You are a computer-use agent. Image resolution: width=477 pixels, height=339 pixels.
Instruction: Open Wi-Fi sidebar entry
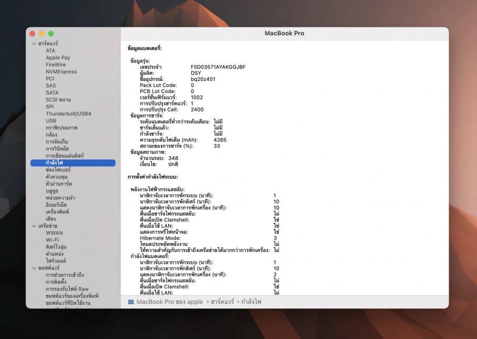click(52, 240)
